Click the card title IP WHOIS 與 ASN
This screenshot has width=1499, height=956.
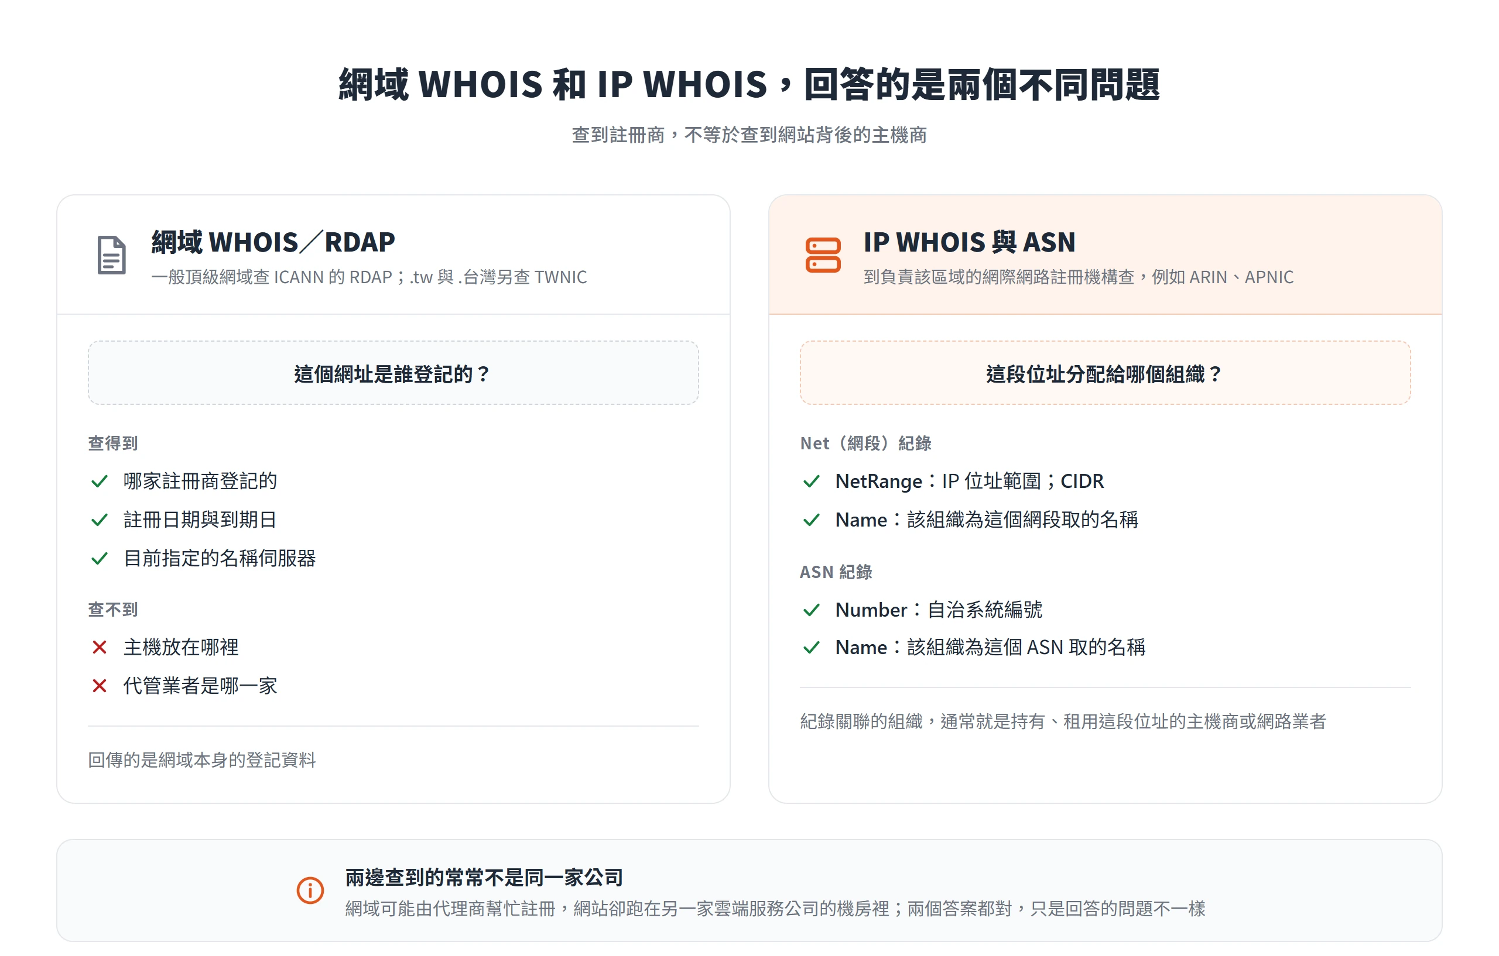[969, 242]
